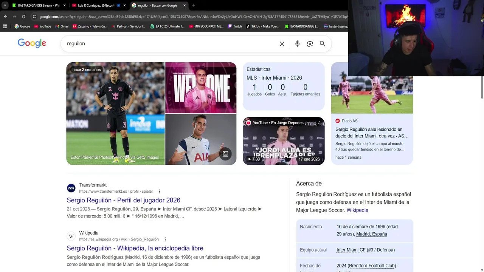Click the hace 1 semana article timestamp
Screen dimensions: 484x272
[348, 158]
